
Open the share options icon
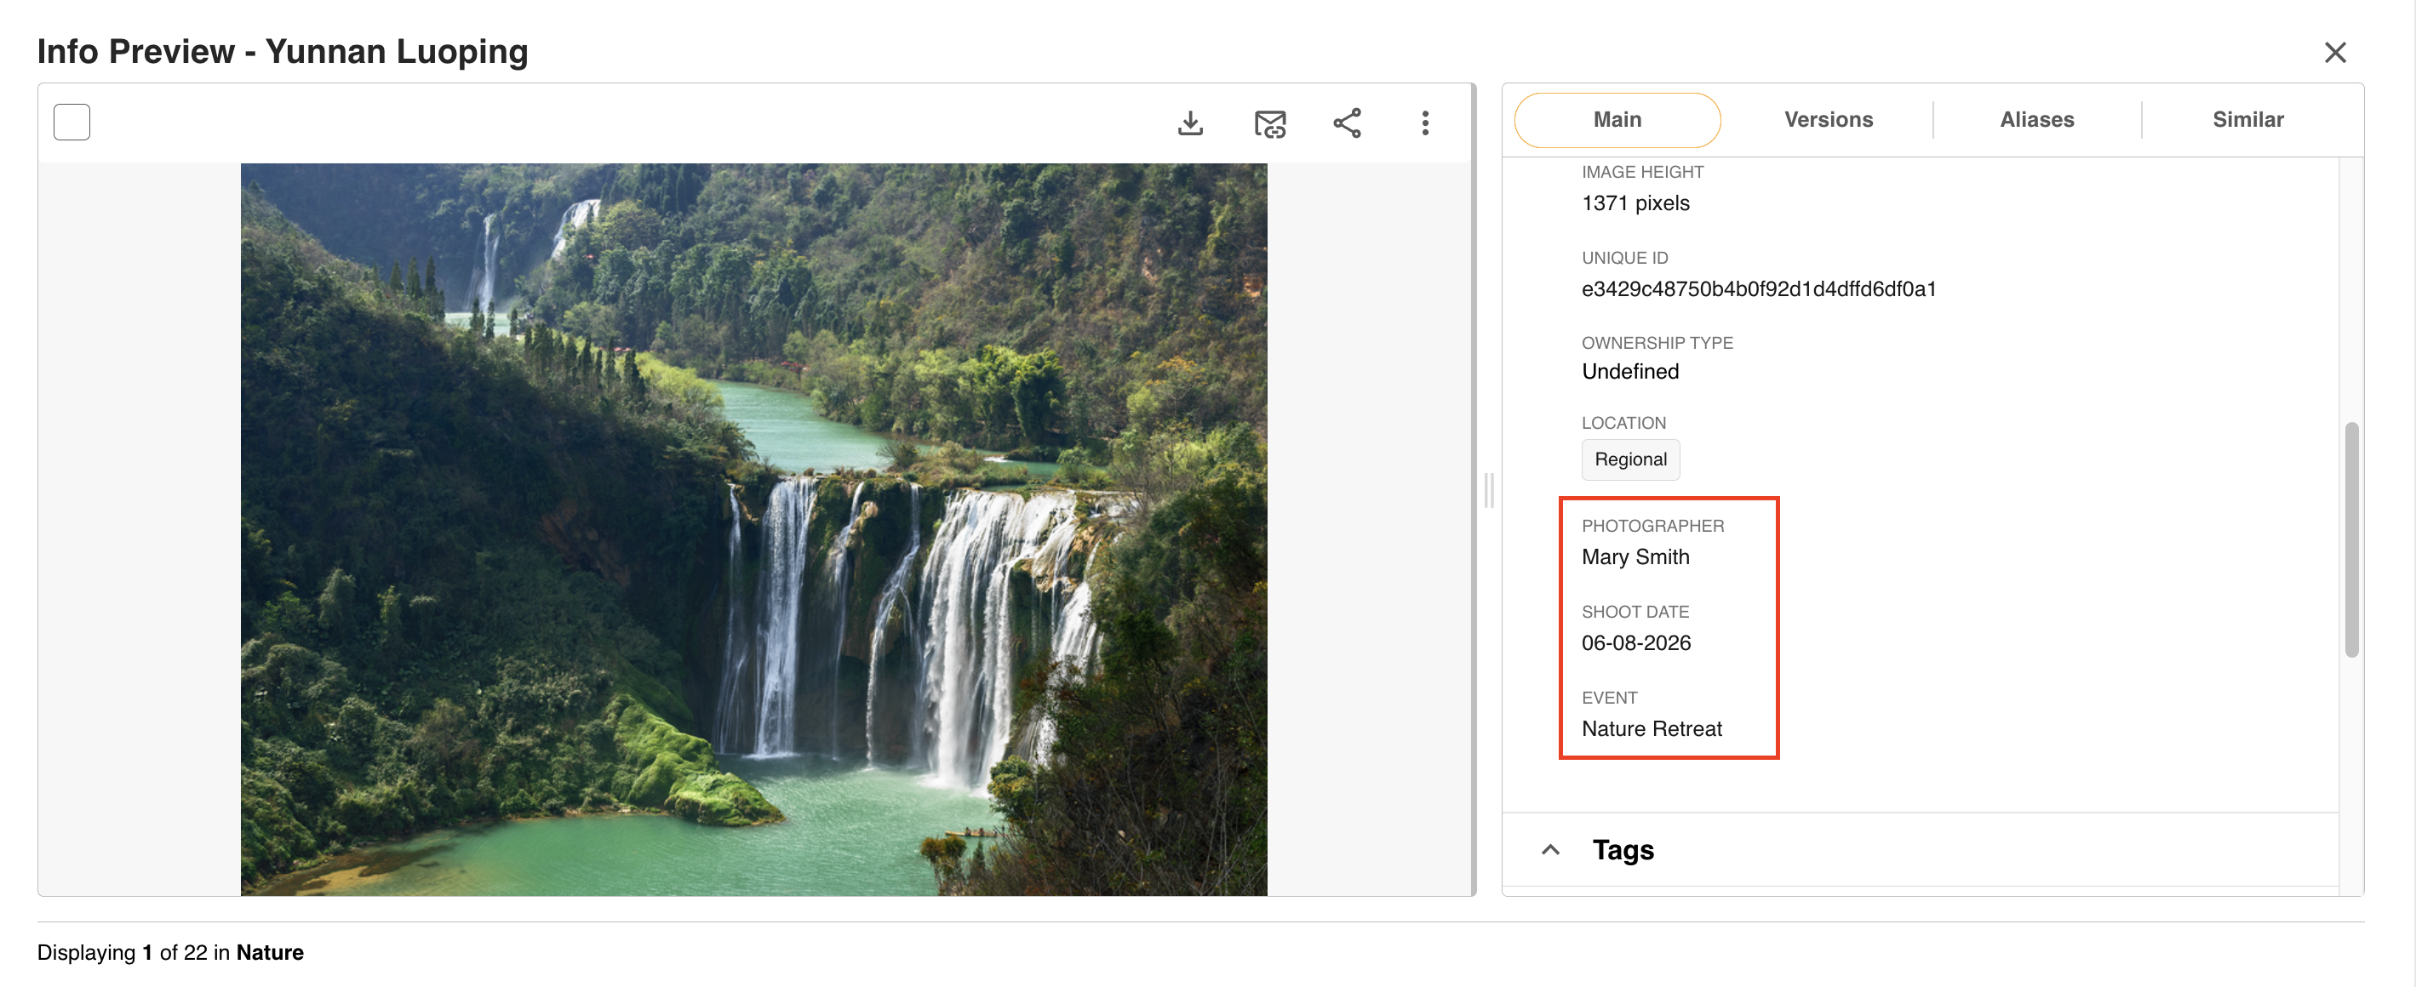[x=1347, y=123]
